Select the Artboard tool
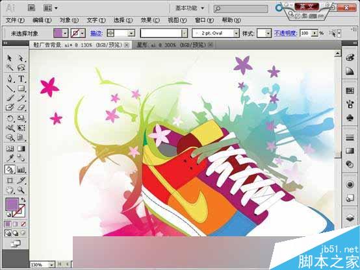The width and height of the screenshot is (360, 270). click(x=10, y=180)
